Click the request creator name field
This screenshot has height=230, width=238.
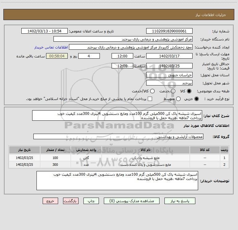point(131,47)
